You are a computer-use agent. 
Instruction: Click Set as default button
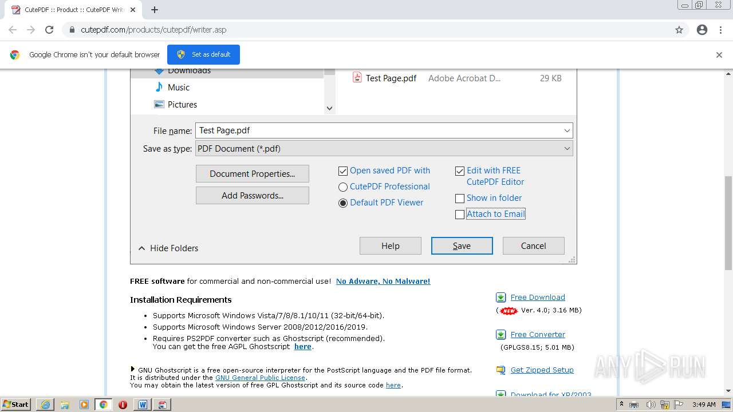[x=203, y=54]
